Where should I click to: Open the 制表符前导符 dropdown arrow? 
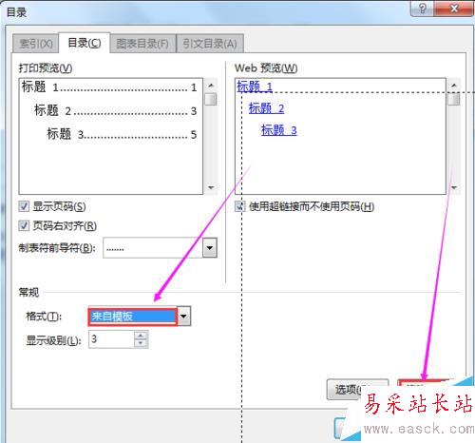click(x=210, y=247)
